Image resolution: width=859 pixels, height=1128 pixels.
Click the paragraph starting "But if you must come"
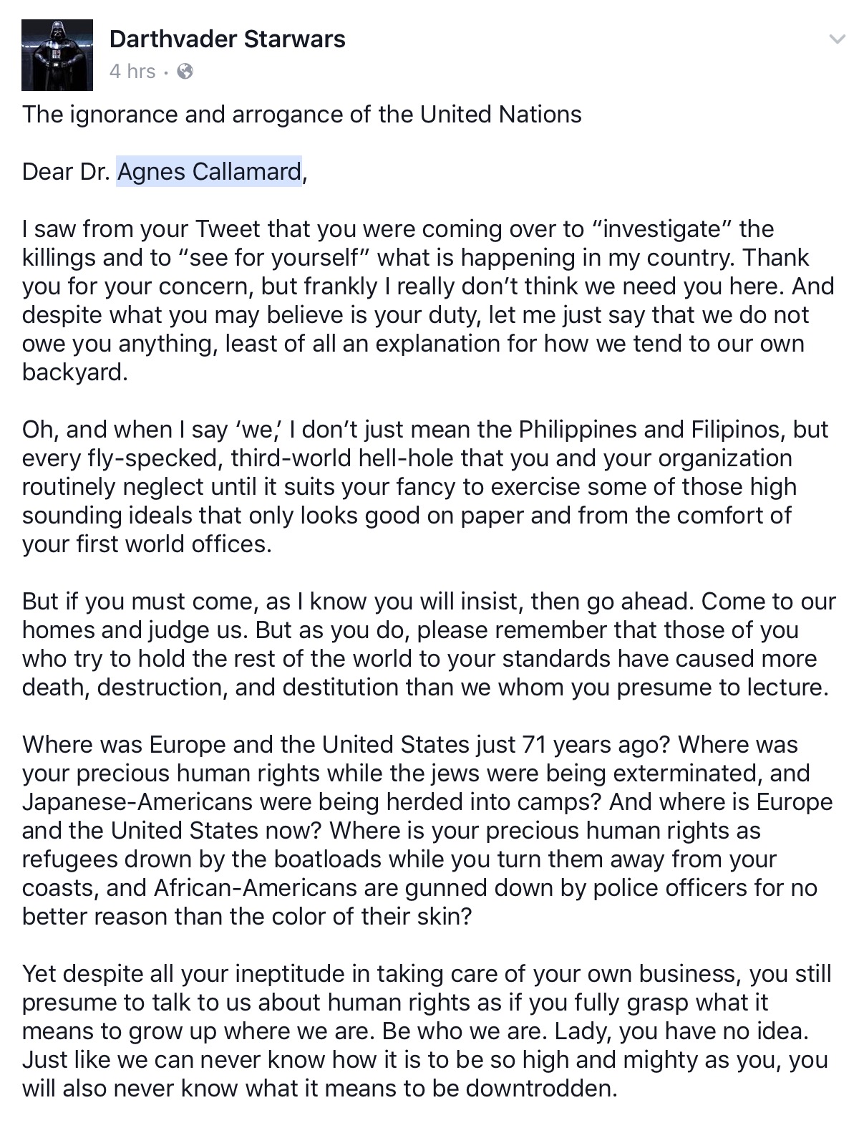pyautogui.click(x=428, y=645)
